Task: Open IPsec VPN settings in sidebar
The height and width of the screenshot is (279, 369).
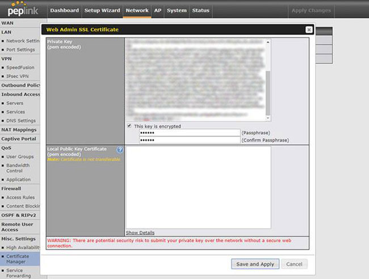Action: (18, 76)
